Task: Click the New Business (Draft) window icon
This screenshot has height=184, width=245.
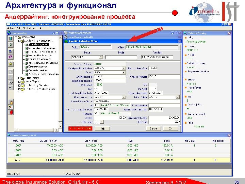Action: coord(66,37)
